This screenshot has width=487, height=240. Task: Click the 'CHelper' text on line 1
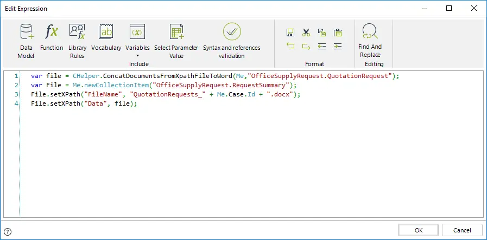[x=86, y=76]
